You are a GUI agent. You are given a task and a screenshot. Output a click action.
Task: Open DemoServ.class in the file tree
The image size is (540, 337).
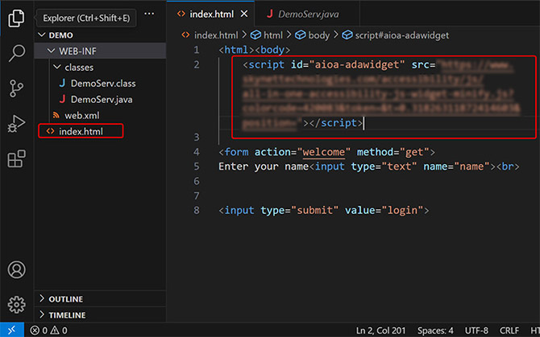click(x=97, y=83)
